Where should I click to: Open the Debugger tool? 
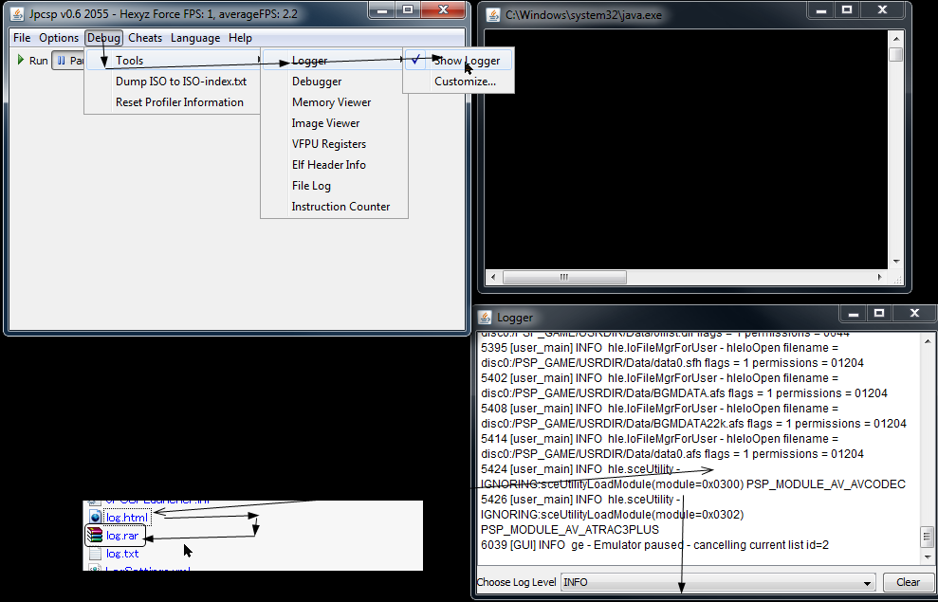[x=335, y=82]
